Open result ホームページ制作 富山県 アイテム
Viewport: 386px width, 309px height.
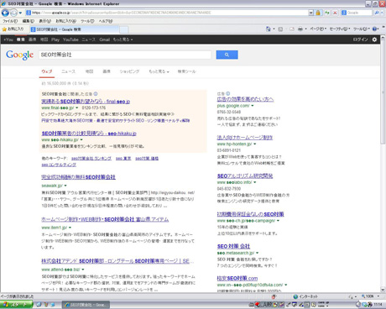(x=105, y=219)
